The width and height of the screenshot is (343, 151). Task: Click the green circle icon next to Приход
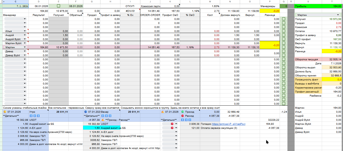tap(182, 112)
